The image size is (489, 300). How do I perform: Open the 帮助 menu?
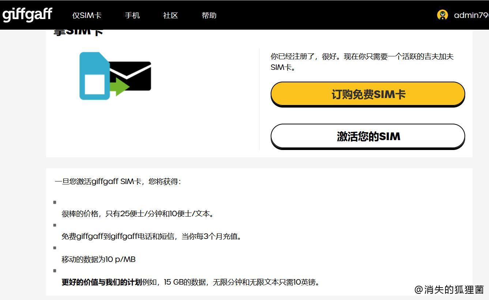pos(209,15)
